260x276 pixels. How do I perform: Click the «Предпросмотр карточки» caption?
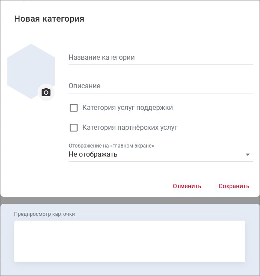(x=45, y=214)
